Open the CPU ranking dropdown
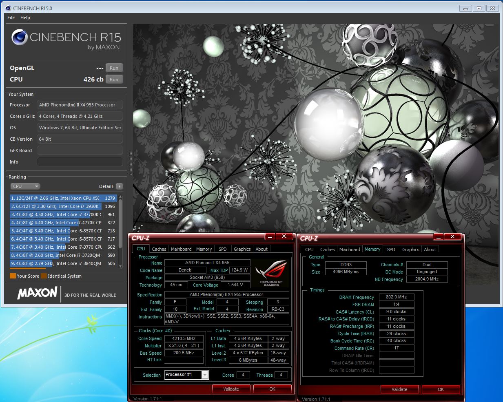The image size is (503, 402). click(x=25, y=186)
